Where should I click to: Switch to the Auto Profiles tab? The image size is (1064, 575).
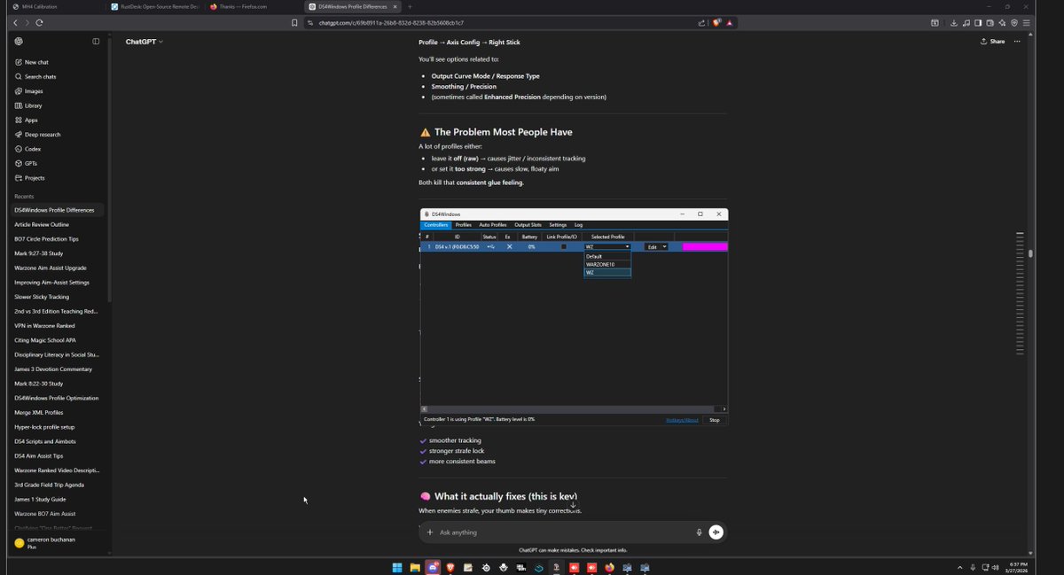point(492,225)
